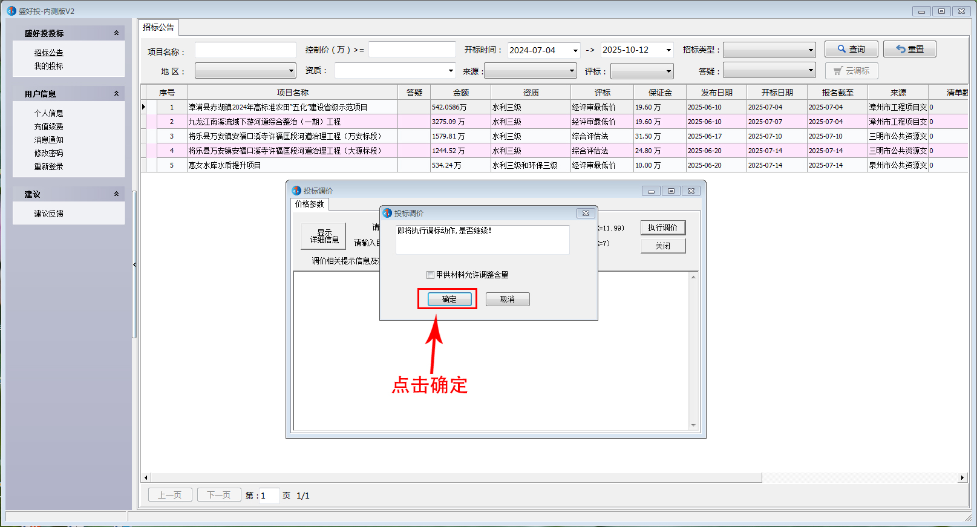Open 我的投标 in the sidebar
This screenshot has width=977, height=527.
[x=48, y=66]
